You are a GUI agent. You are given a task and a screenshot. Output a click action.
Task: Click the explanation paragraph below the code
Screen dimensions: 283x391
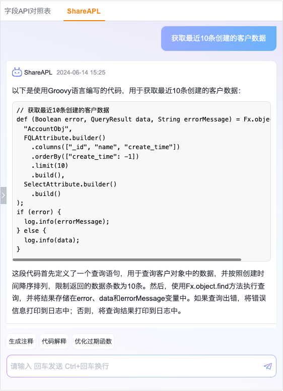coord(139,292)
